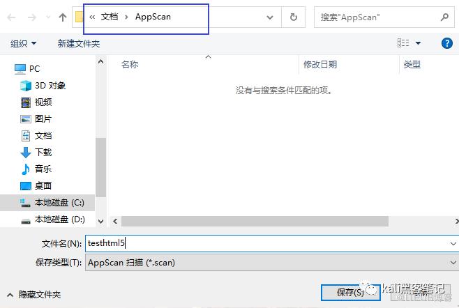Viewport: 459px width, 308px height.
Task: Open 桌面 folder in the sidebar
Action: point(36,186)
